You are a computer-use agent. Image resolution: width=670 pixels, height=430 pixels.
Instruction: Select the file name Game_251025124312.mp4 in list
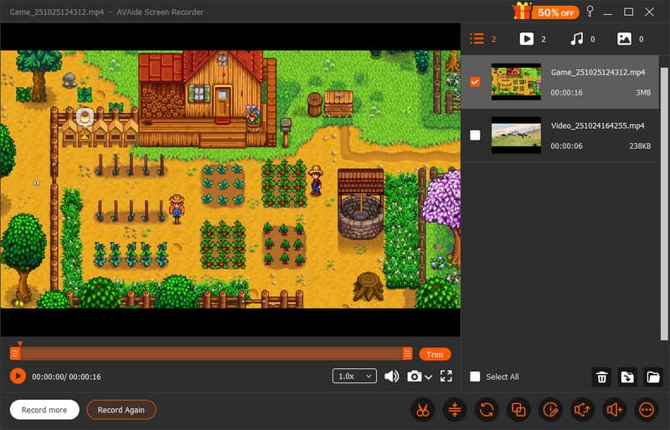coord(598,72)
